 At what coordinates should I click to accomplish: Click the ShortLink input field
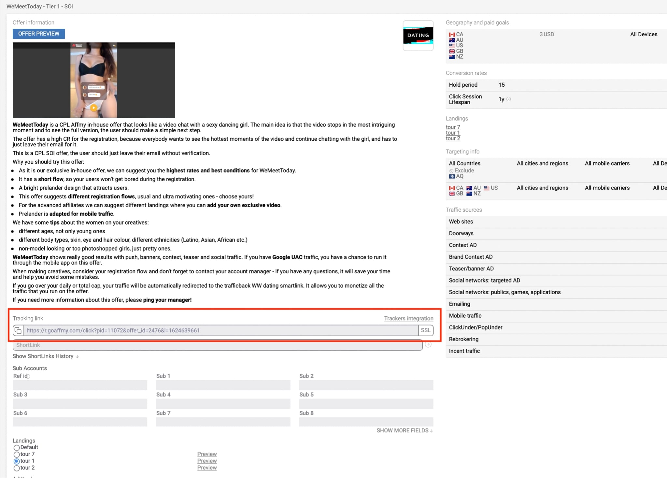pyautogui.click(x=218, y=345)
